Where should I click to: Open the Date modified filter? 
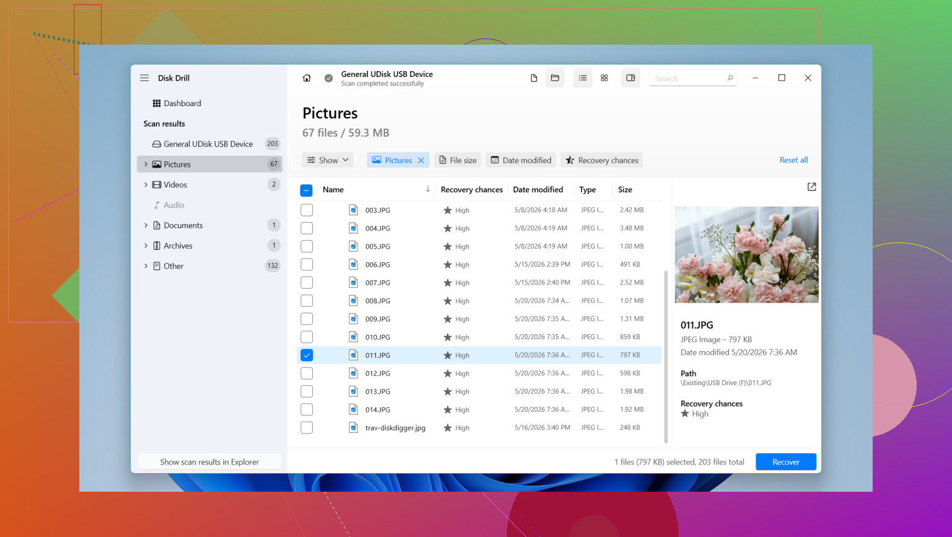[x=521, y=160]
